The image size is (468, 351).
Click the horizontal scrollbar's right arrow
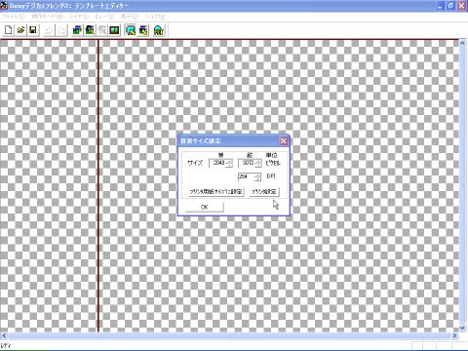(x=454, y=335)
